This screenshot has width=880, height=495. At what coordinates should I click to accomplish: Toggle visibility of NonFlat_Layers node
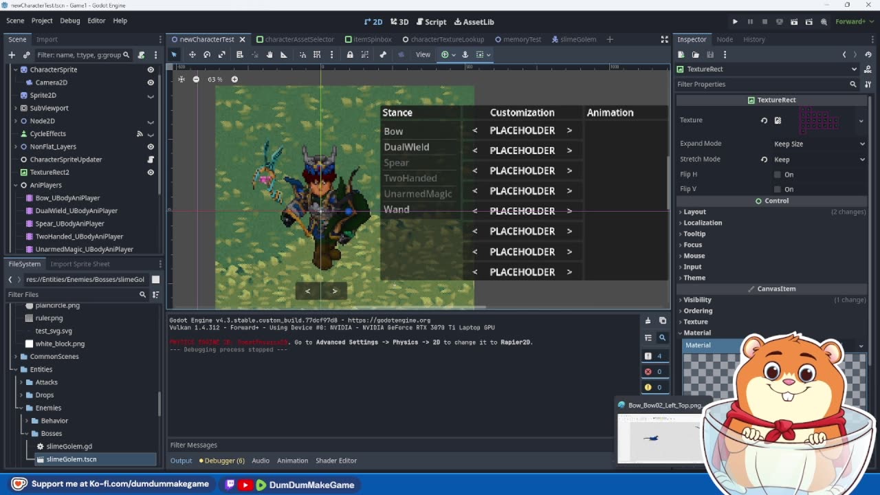click(x=151, y=146)
